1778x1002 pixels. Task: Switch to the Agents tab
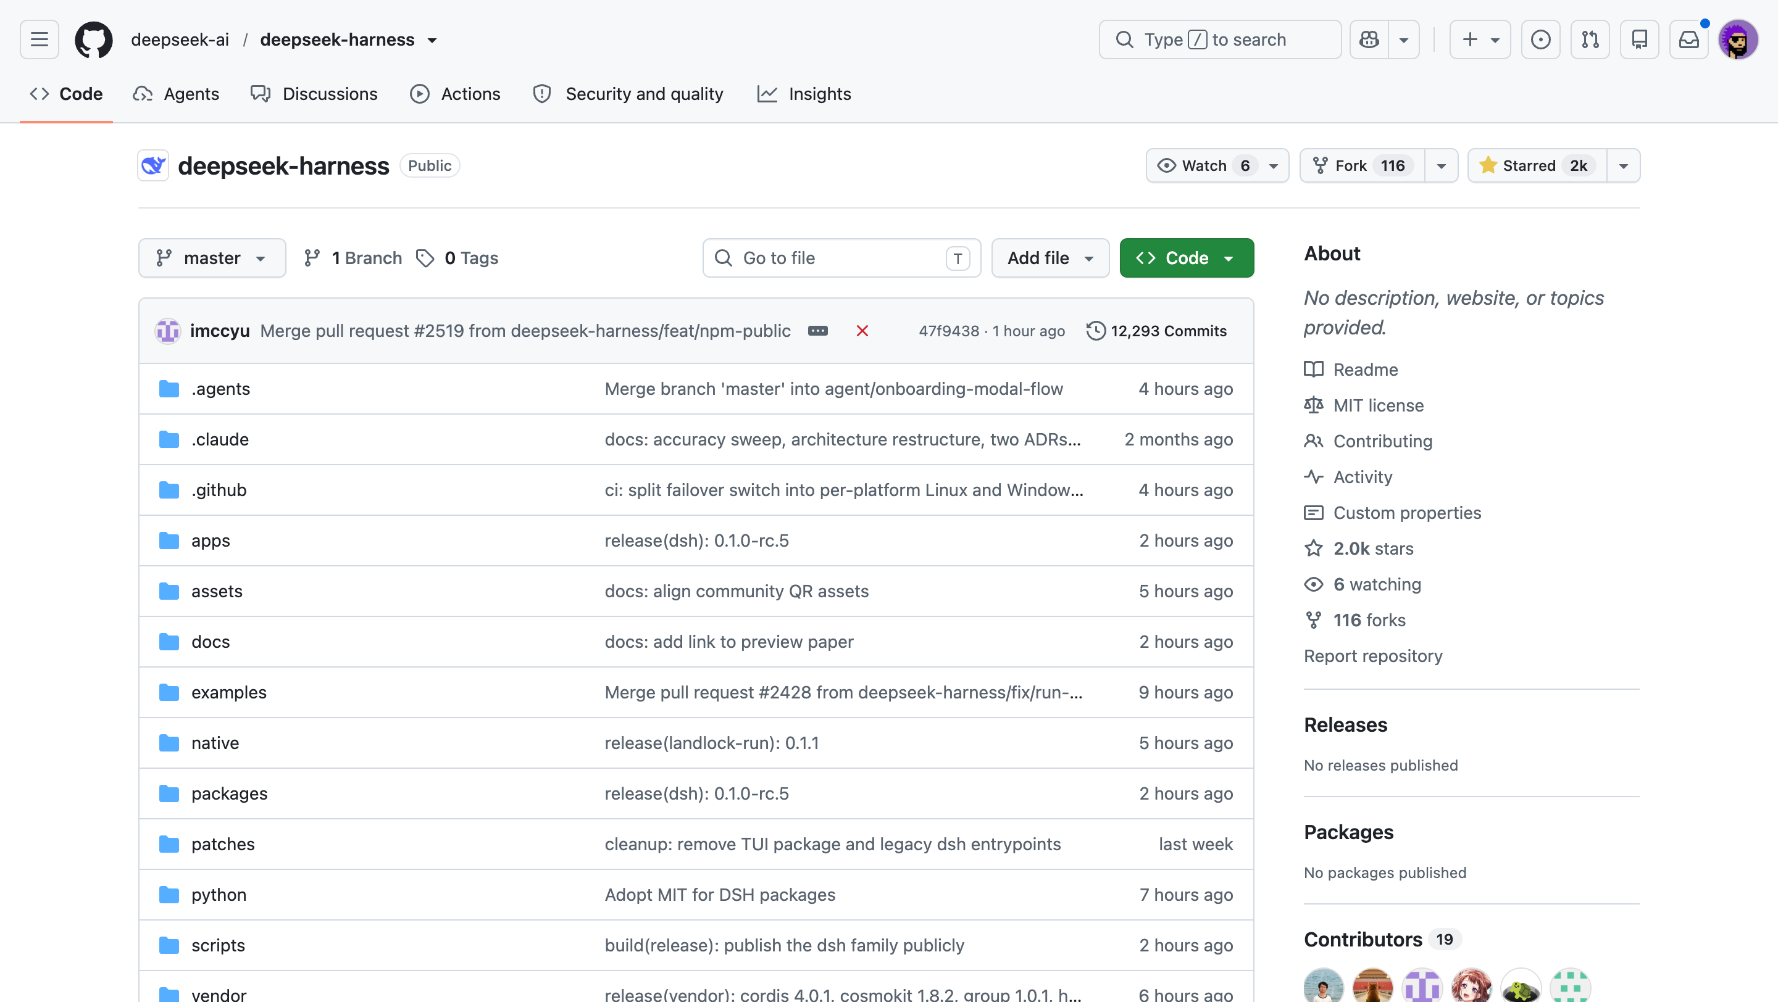[176, 94]
